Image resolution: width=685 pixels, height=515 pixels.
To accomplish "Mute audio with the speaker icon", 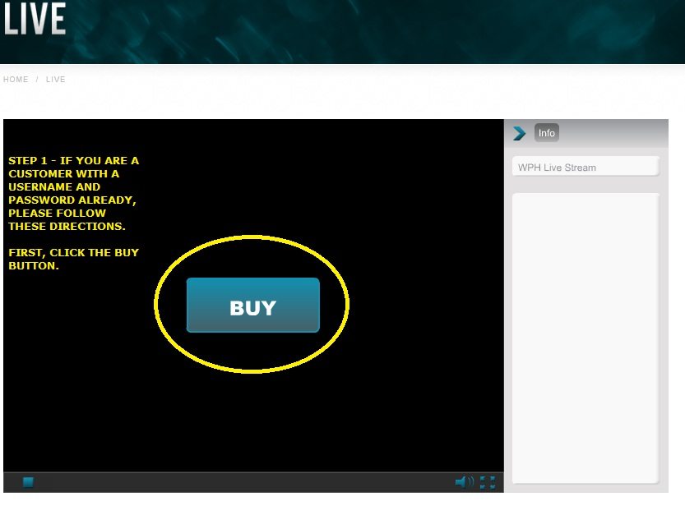I will pyautogui.click(x=464, y=482).
